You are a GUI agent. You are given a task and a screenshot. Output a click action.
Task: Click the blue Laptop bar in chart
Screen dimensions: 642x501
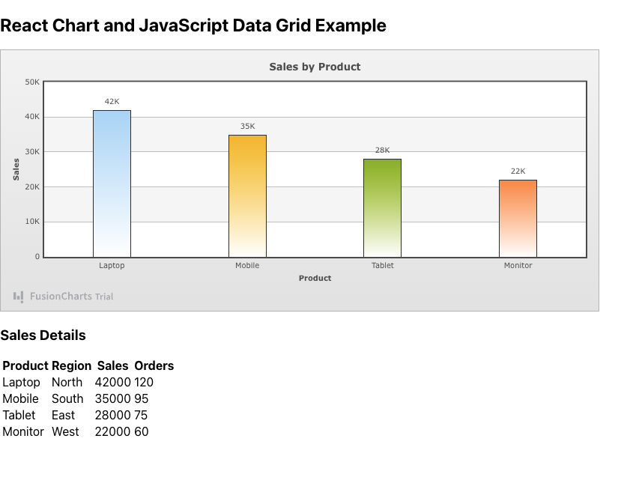click(x=112, y=183)
